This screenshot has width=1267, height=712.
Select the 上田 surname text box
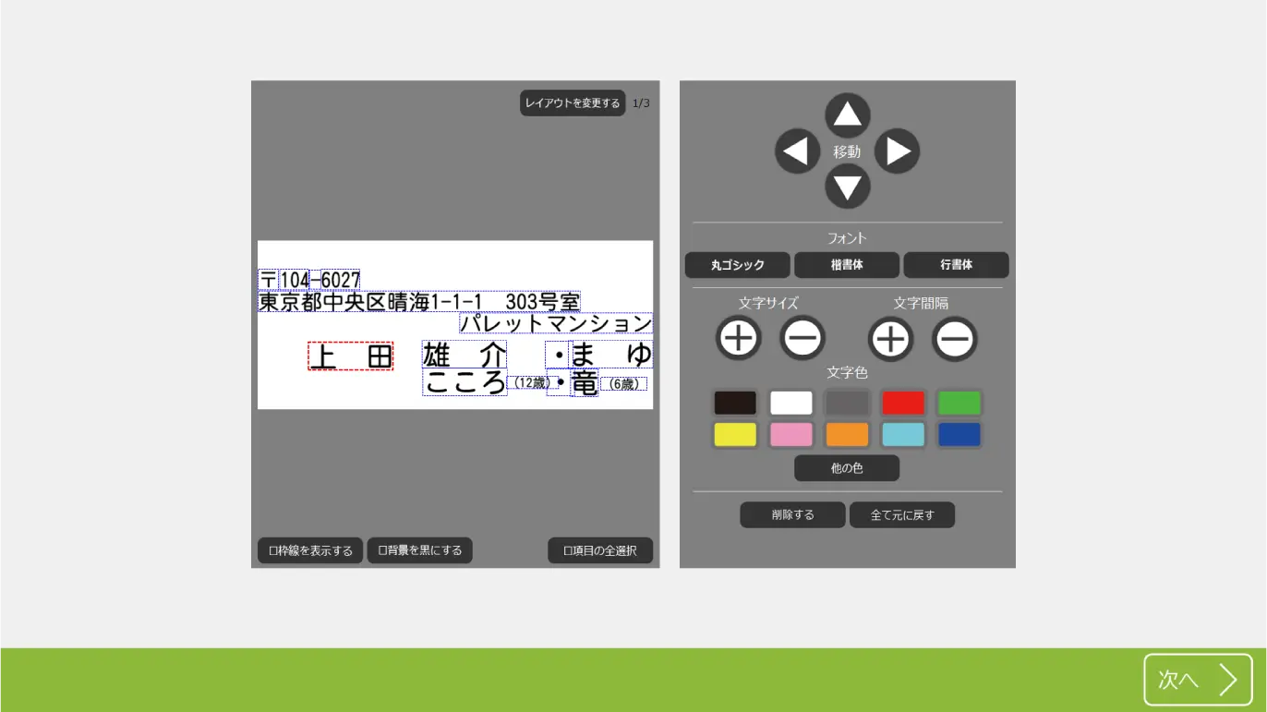point(350,356)
